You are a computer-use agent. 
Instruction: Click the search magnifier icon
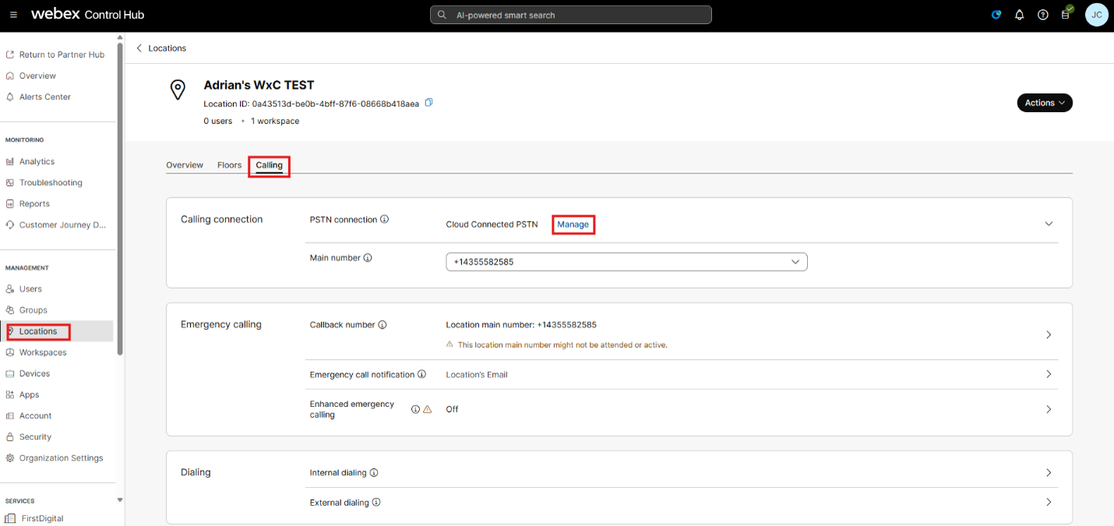coord(442,15)
